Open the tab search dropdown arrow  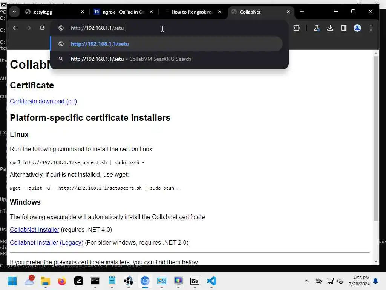(14, 12)
